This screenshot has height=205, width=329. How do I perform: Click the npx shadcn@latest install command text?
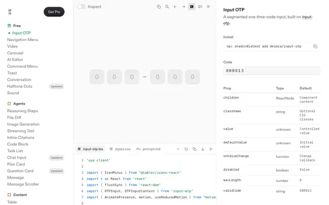(264, 47)
